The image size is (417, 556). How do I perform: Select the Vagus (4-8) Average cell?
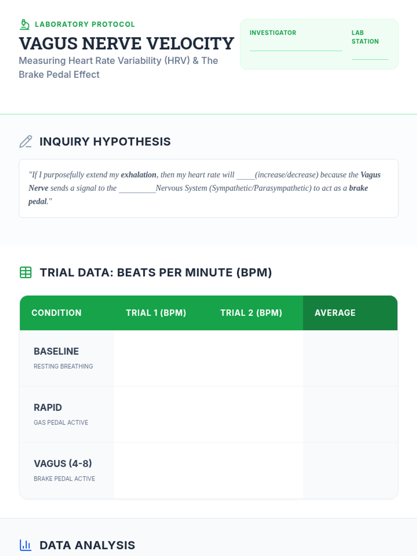(350, 471)
